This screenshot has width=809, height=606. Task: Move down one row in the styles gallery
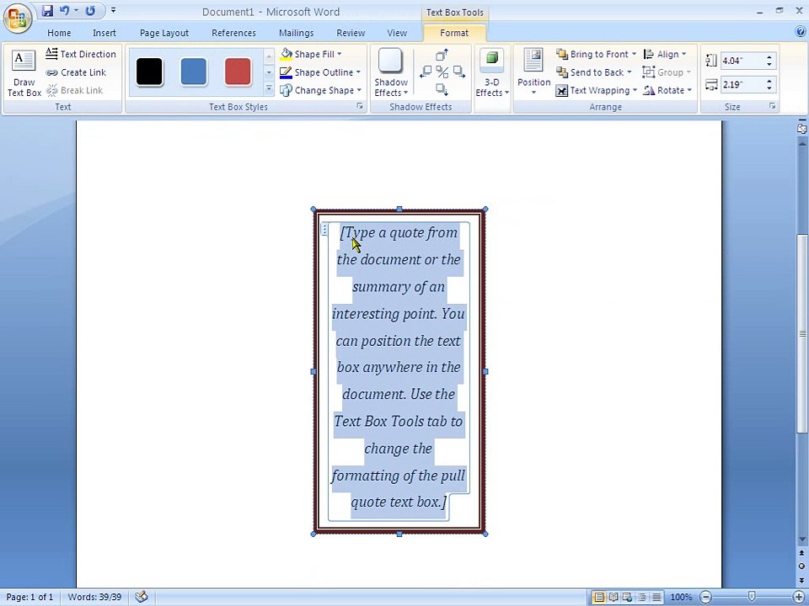tap(269, 72)
